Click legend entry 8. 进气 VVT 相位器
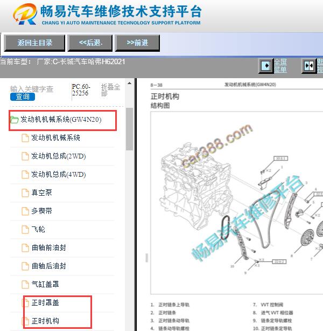 (x=273, y=313)
